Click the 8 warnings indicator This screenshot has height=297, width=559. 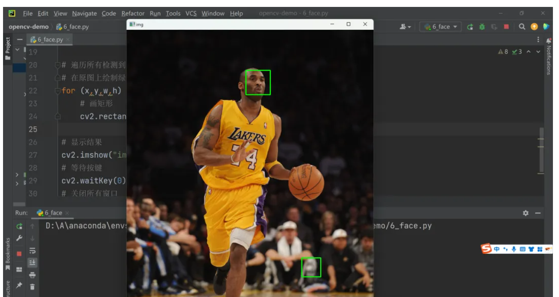pyautogui.click(x=503, y=52)
